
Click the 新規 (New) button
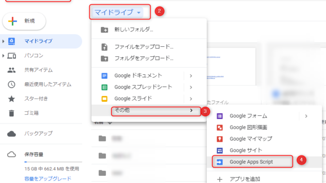(24, 21)
